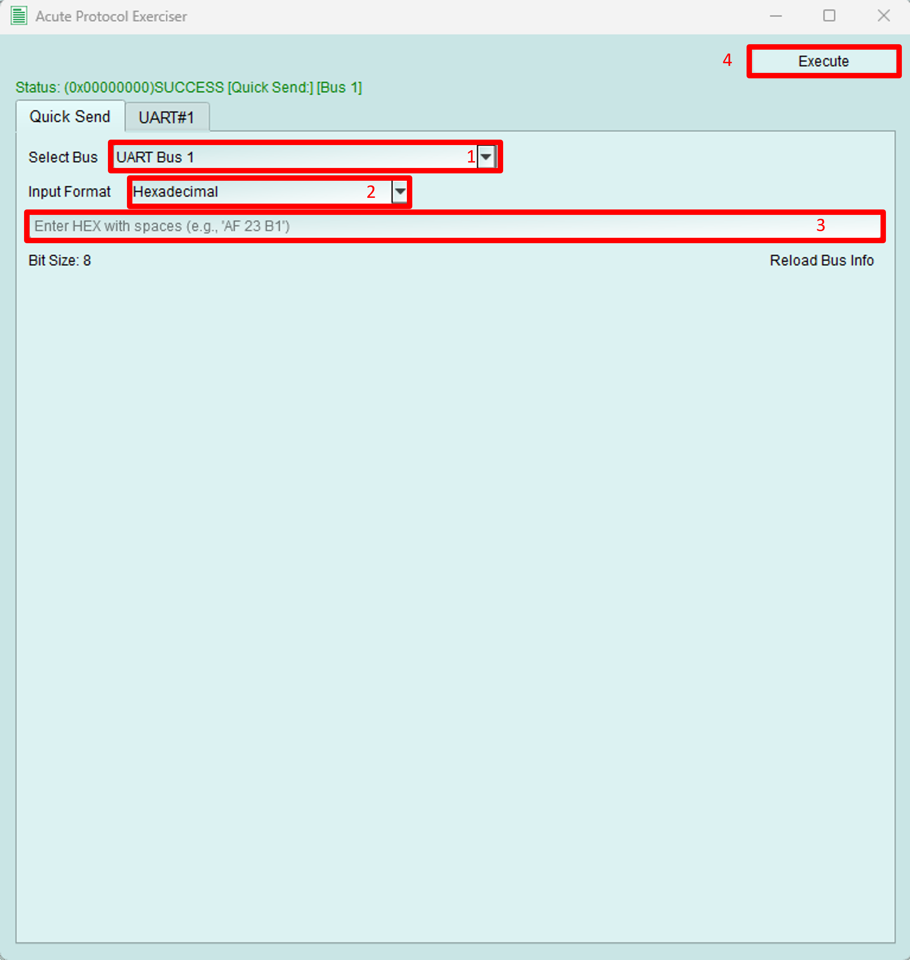The height and width of the screenshot is (960, 910).
Task: Click the Acute Protocol Exerciser app icon
Action: pos(19,16)
